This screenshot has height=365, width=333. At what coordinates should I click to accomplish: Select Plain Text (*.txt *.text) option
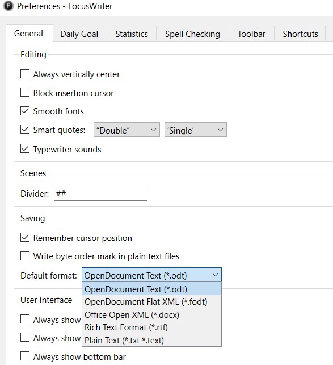(152, 341)
